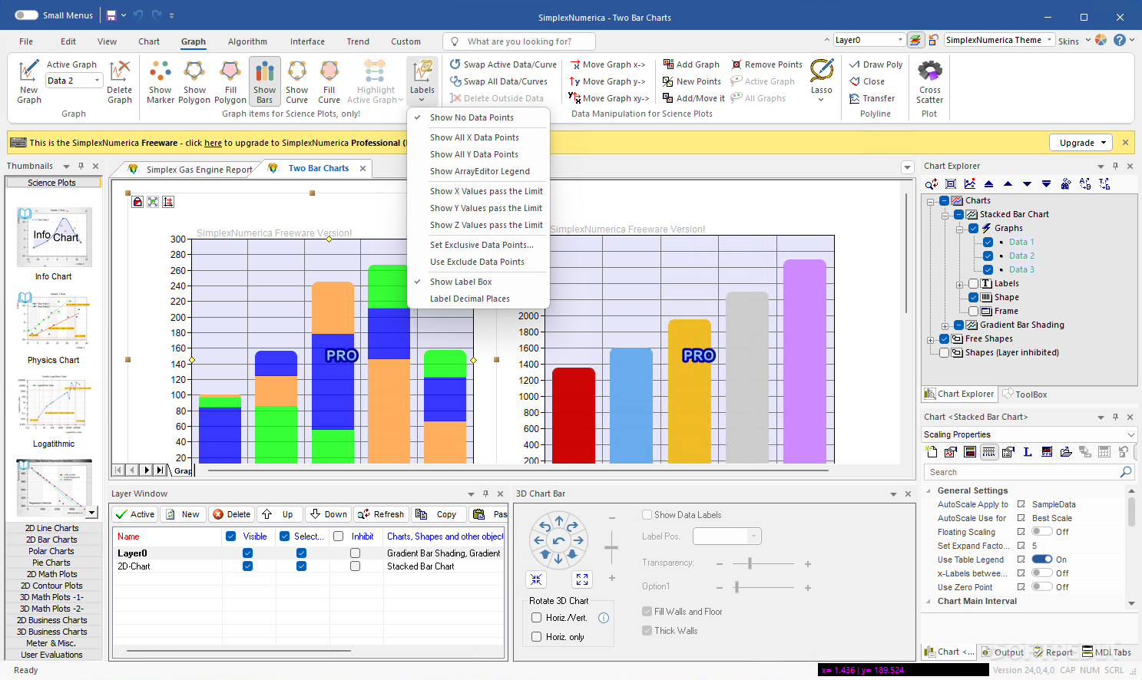
Task: Switch to Simplex Gas Engine Report tab
Action: (x=199, y=170)
